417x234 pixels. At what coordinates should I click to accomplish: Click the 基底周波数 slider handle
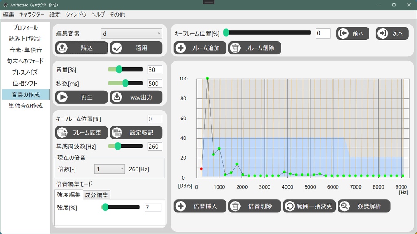118,146
